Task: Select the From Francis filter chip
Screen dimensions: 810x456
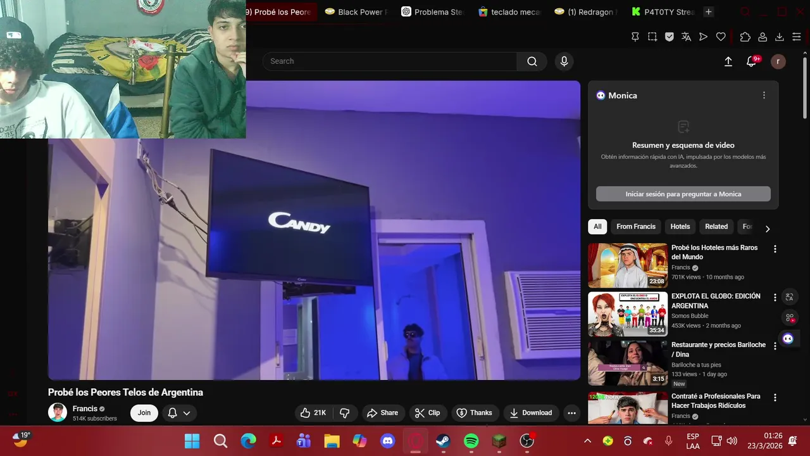Action: click(x=636, y=227)
